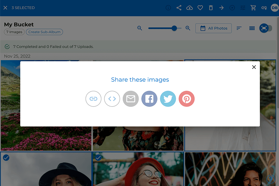Open the All Photos date filter
Viewport: 279px width, 186px height.
point(214,28)
